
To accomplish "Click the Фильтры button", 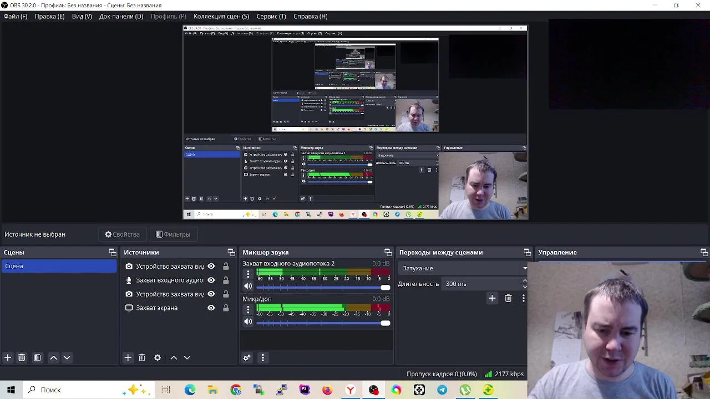I will (x=173, y=234).
